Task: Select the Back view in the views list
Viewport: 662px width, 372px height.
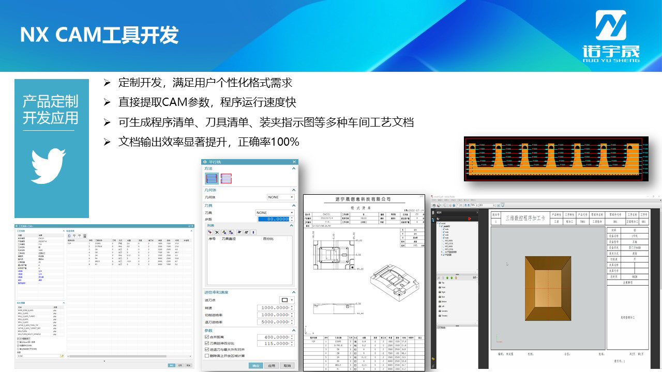Action: tap(442, 297)
